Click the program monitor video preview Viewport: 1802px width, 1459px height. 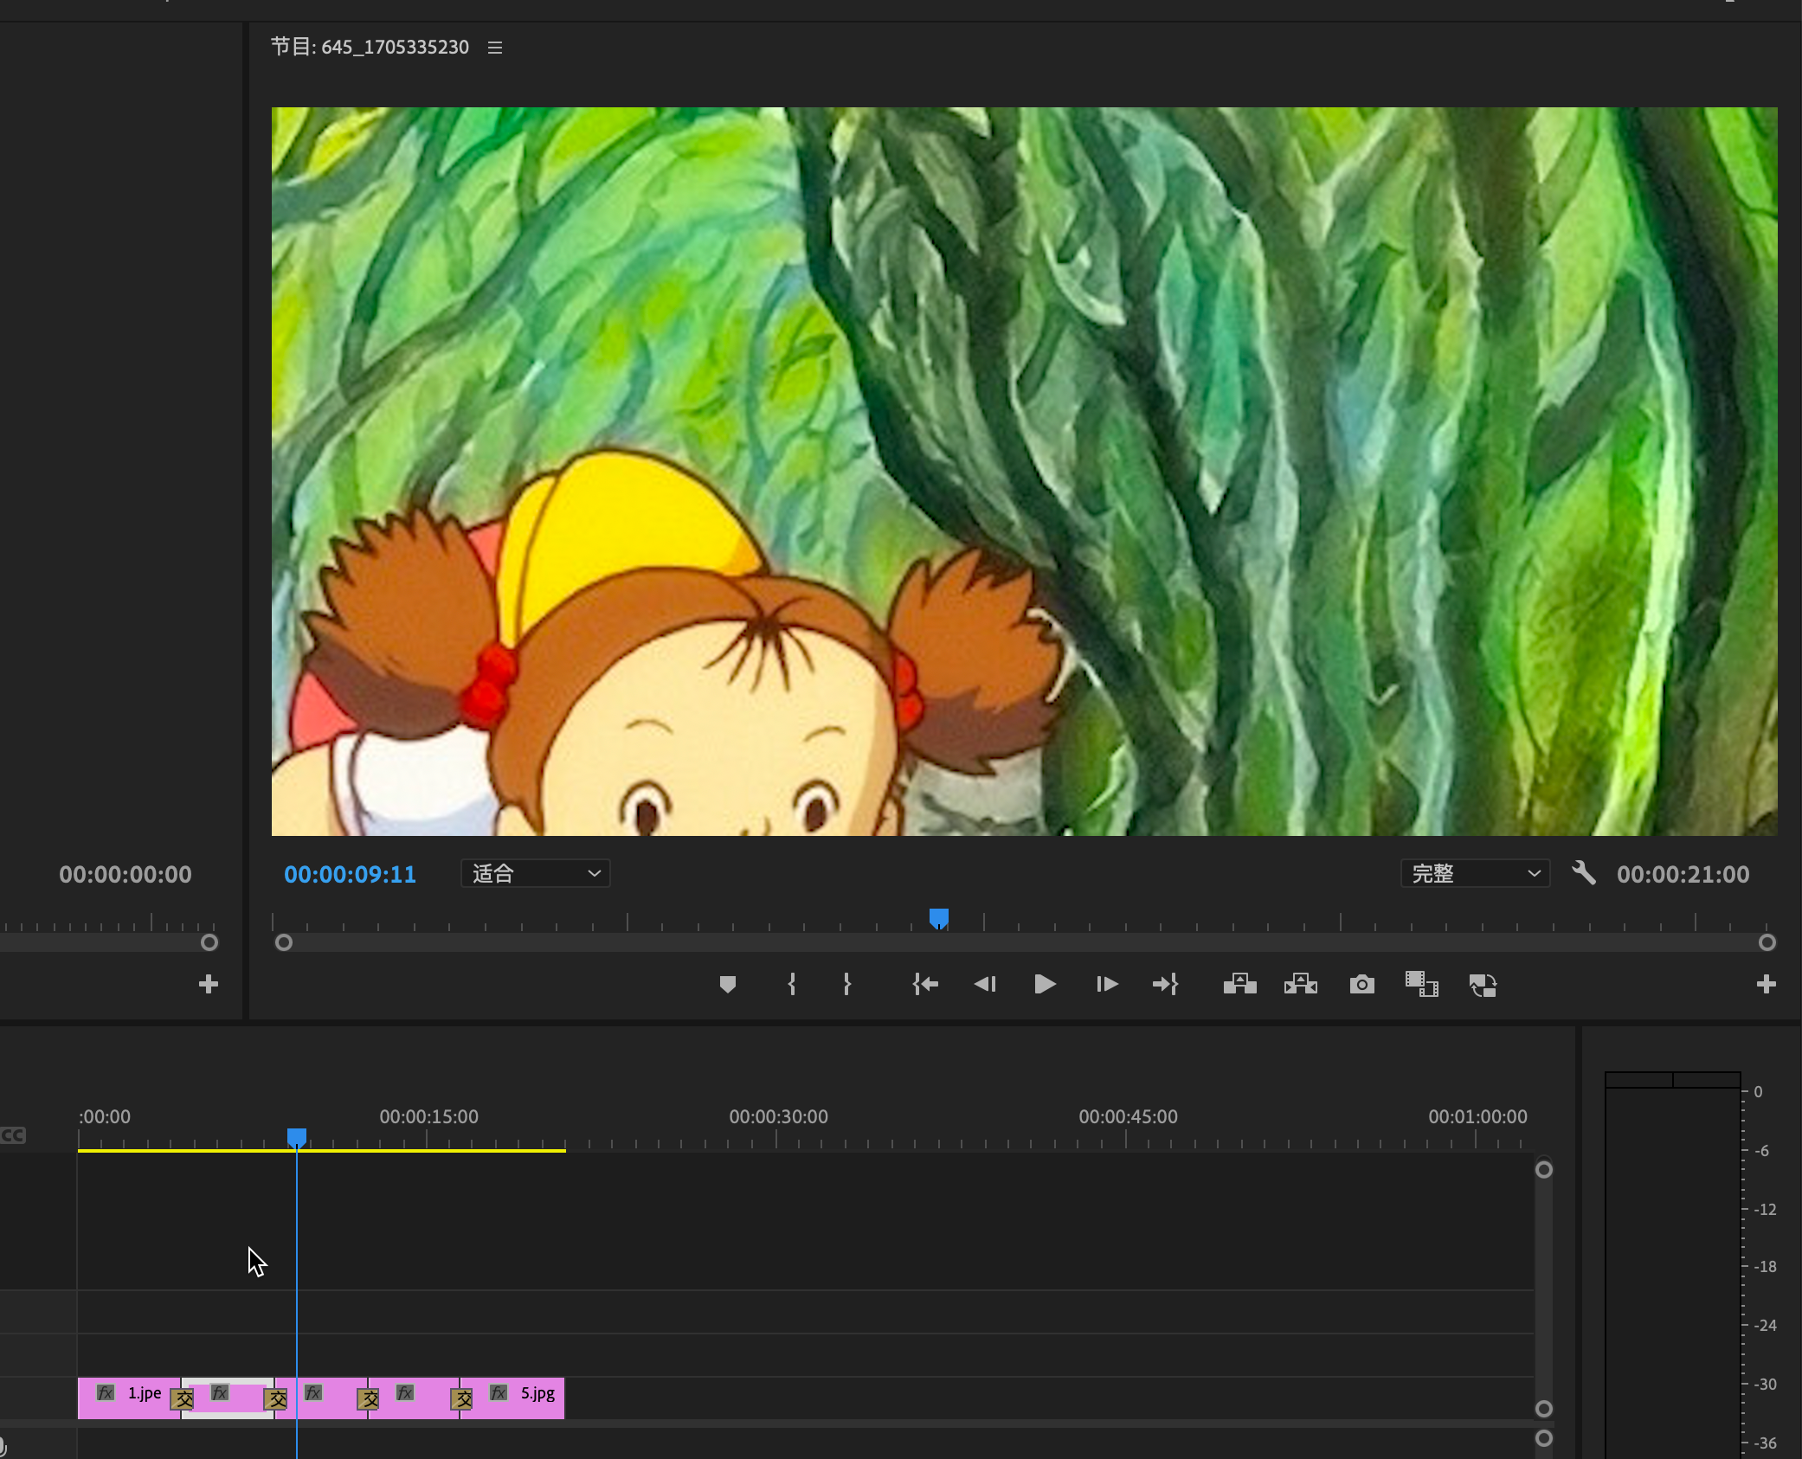pyautogui.click(x=1024, y=472)
